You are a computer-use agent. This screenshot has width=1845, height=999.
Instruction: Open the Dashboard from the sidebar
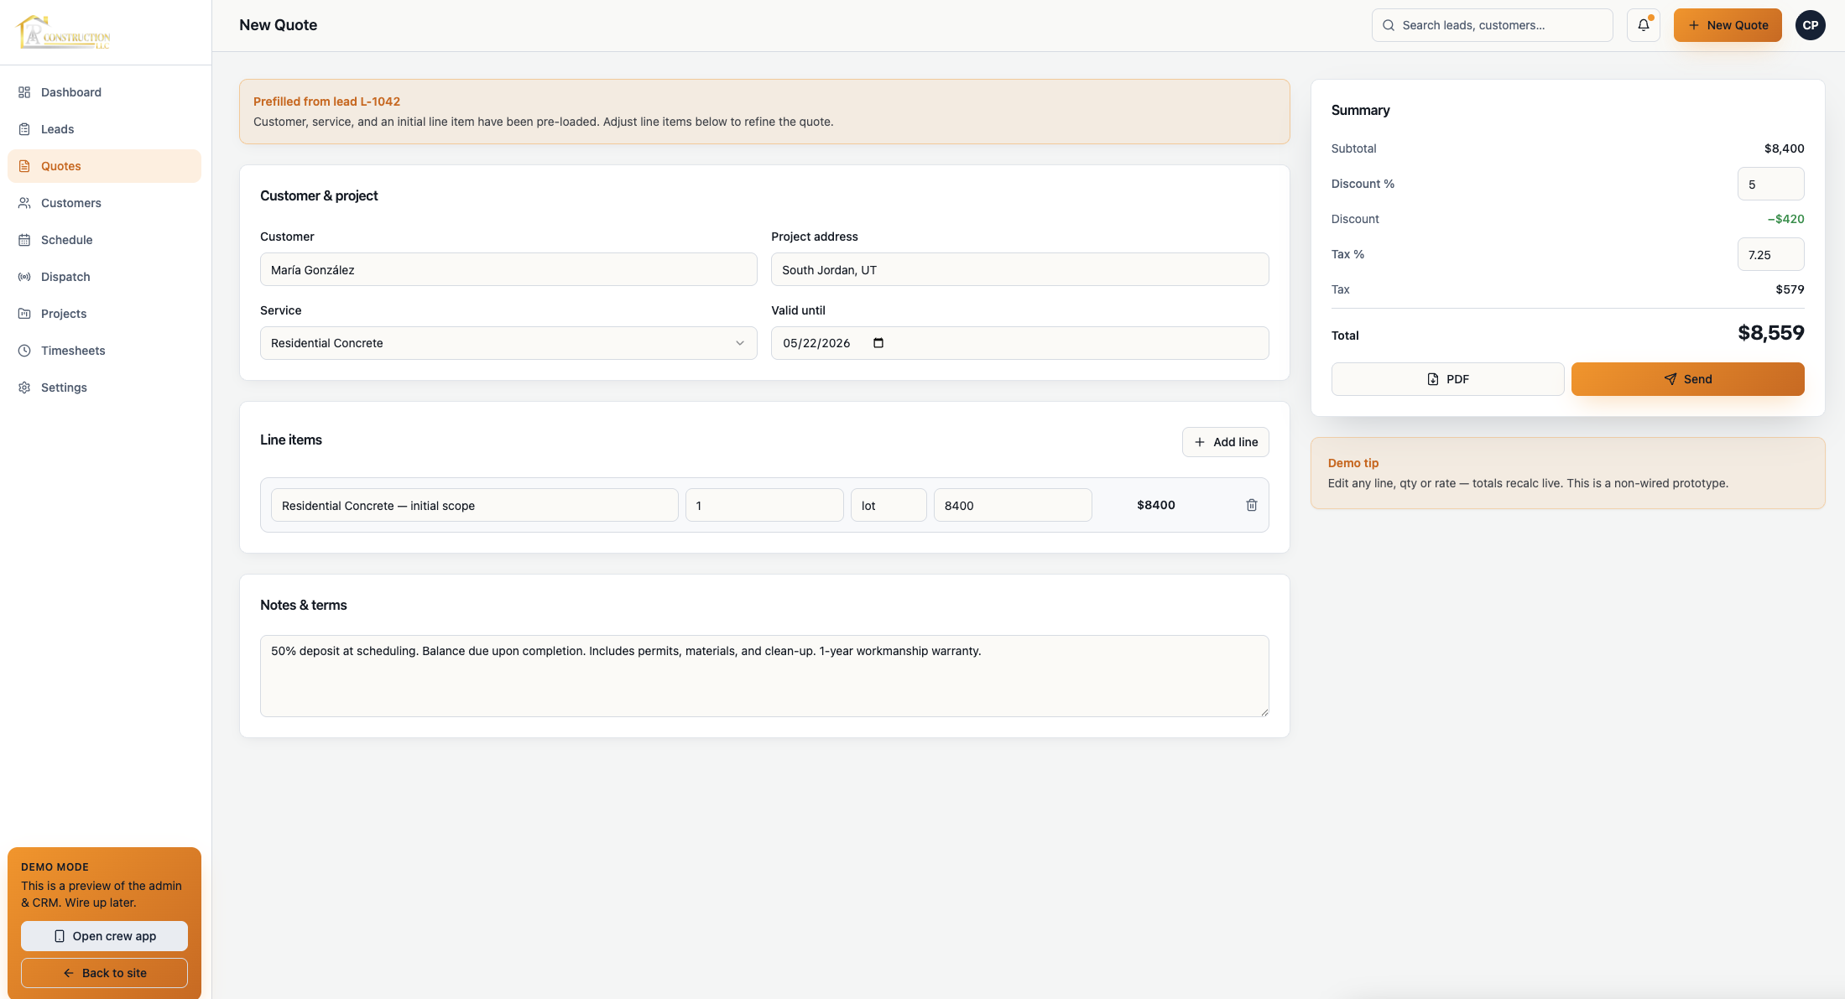pos(70,92)
